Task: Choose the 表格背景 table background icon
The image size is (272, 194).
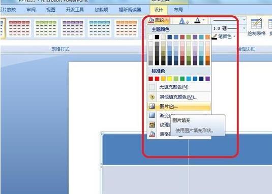Action: pyautogui.click(x=152, y=134)
